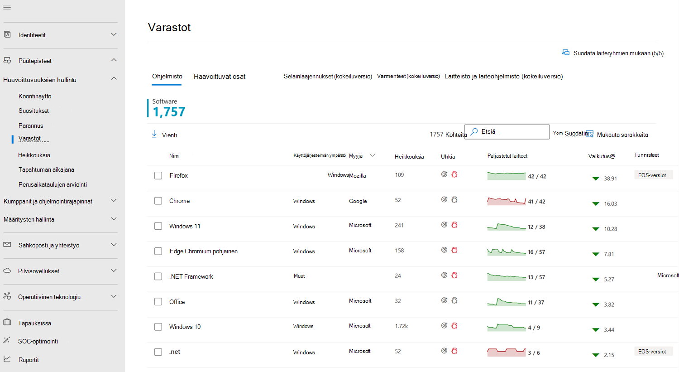Click the device groups filter icon

coord(566,53)
